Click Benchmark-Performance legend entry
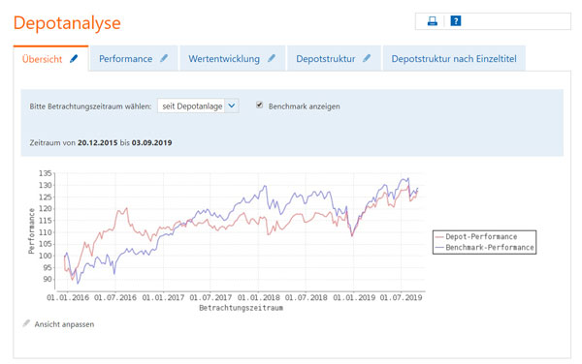The width and height of the screenshot is (582, 364). [485, 248]
